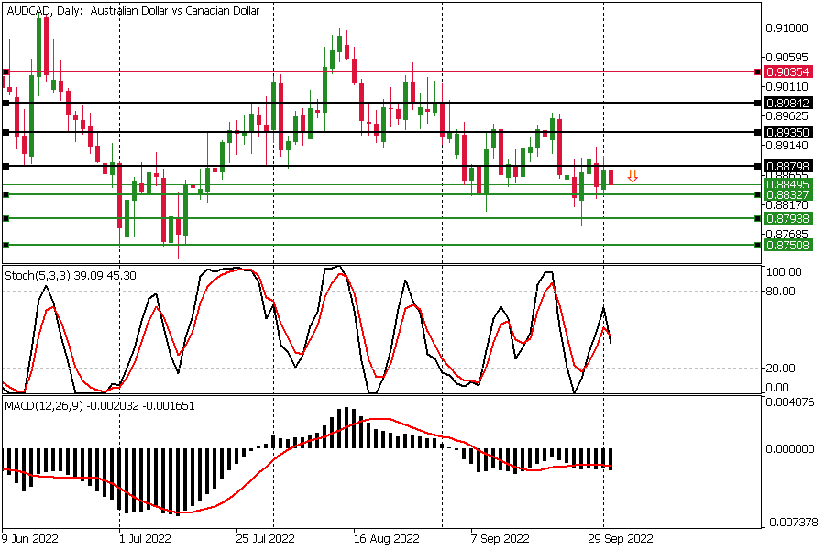
Task: Select the green 0.88327 price level label
Action: pos(787,194)
